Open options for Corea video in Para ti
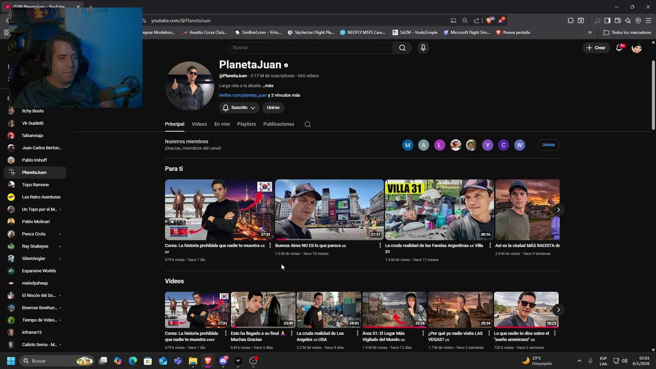The height and width of the screenshot is (369, 656). pos(270,245)
